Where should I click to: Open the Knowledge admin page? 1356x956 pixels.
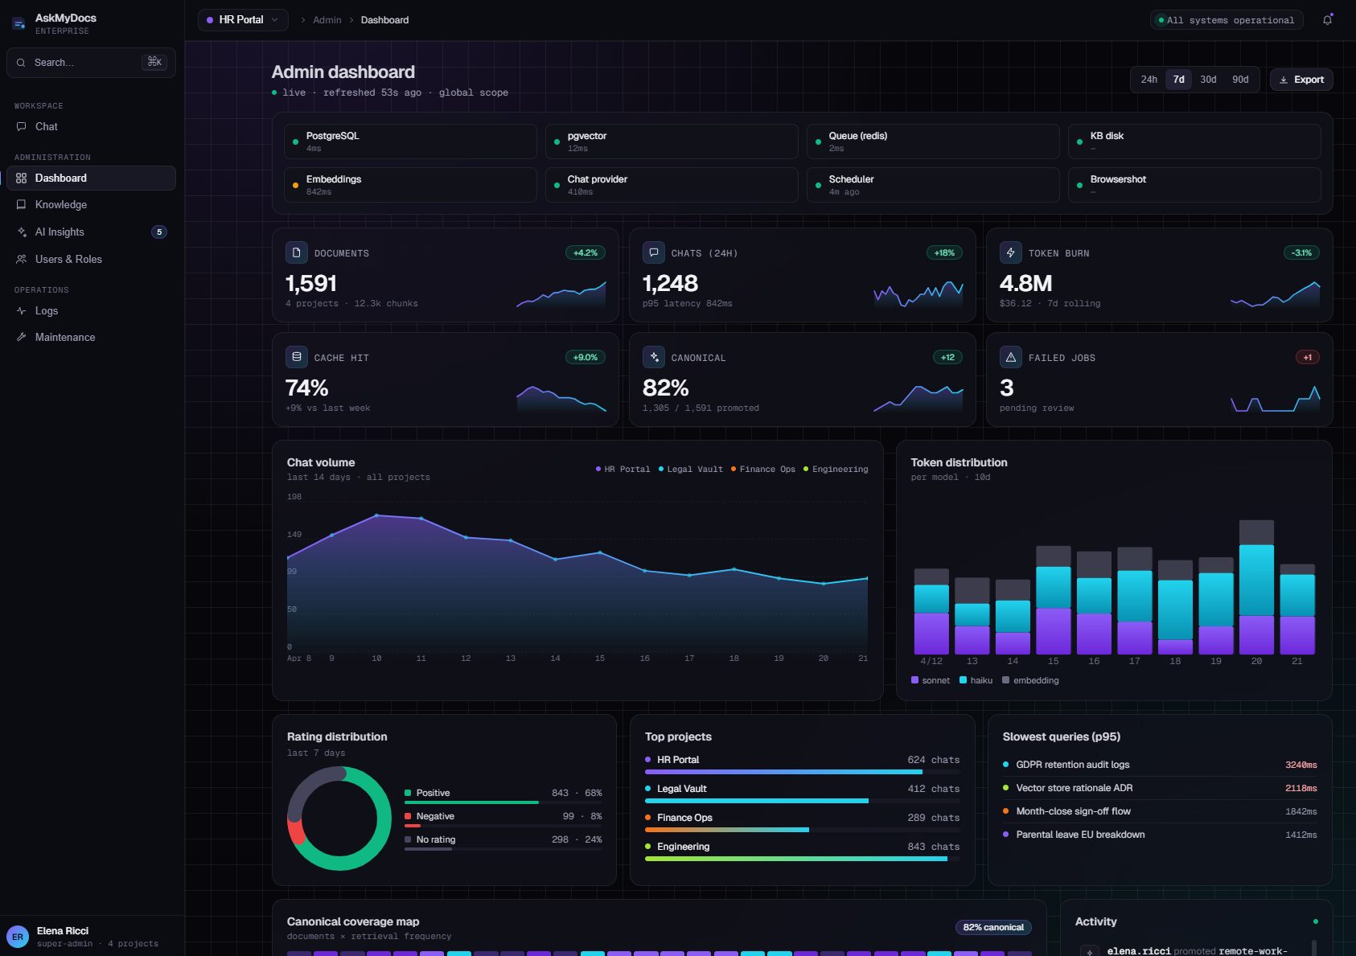(91, 204)
